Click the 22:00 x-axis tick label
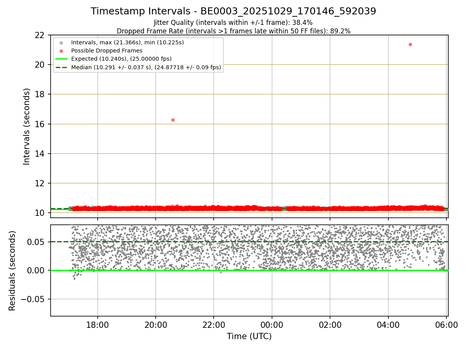467x350 pixels. tap(214, 324)
